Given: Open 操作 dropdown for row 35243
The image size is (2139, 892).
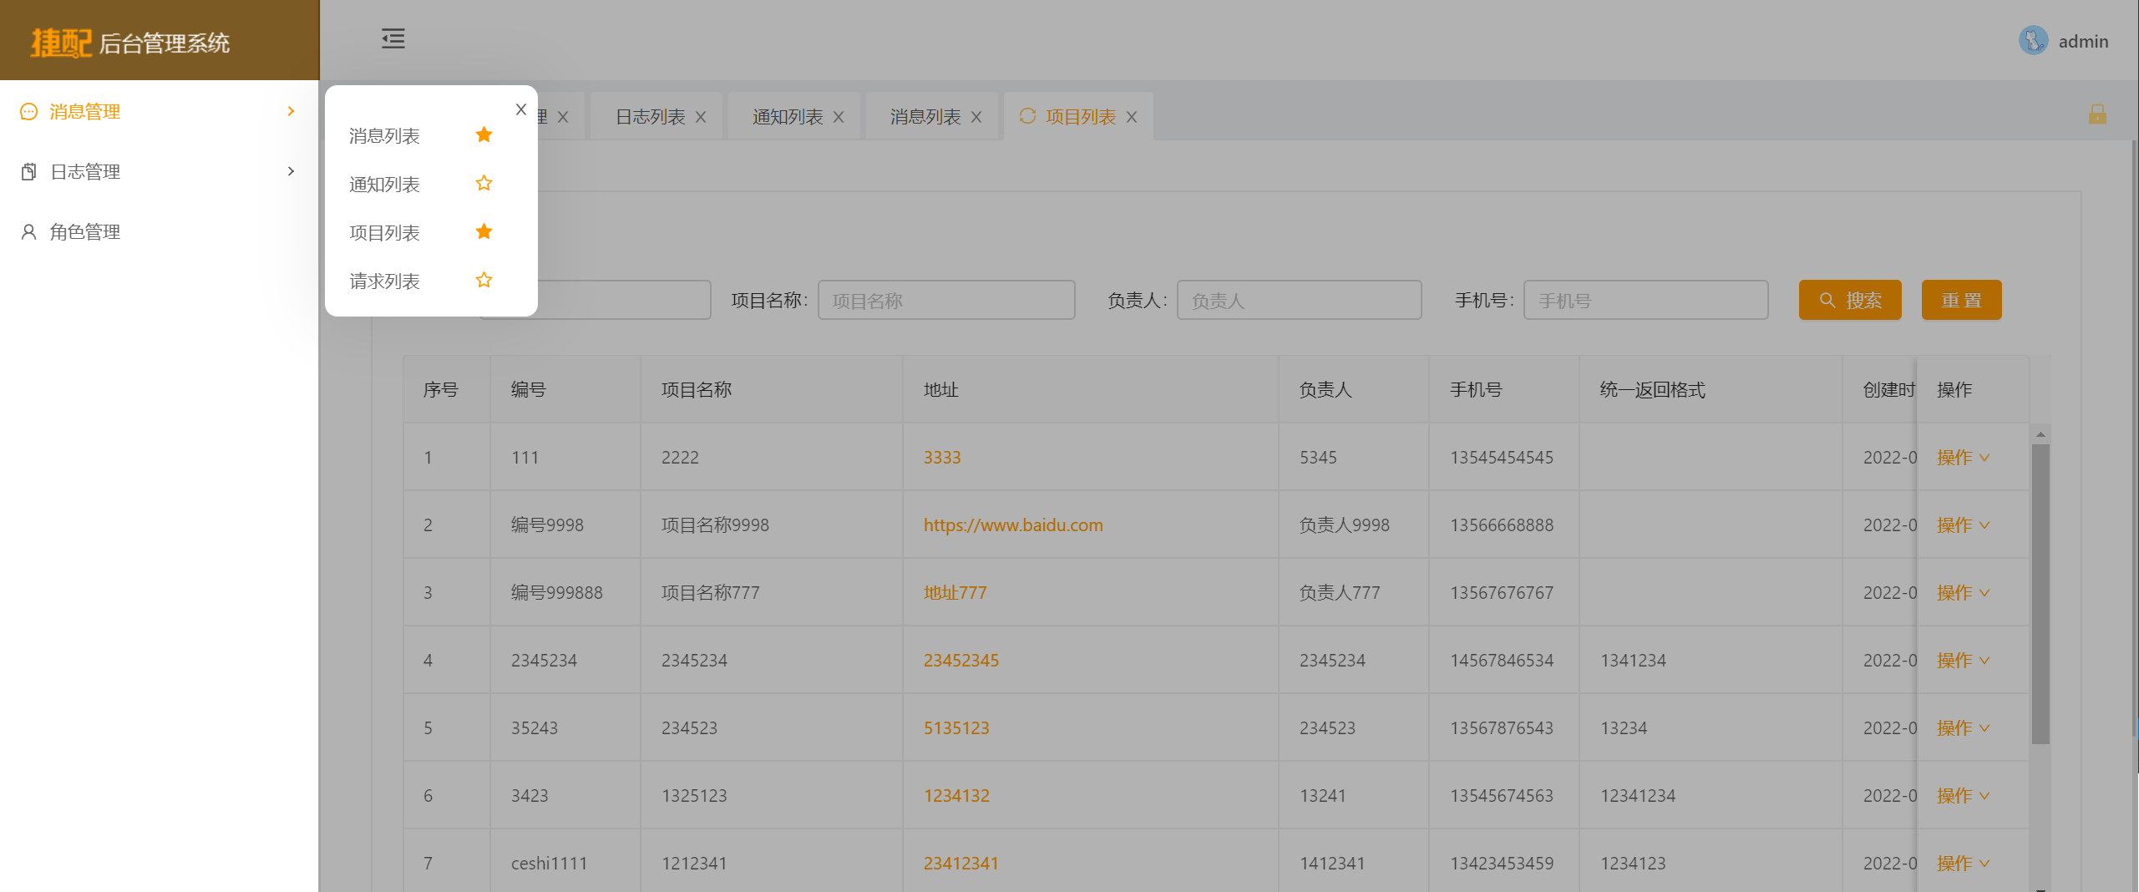Looking at the screenshot, I should coord(1963,728).
